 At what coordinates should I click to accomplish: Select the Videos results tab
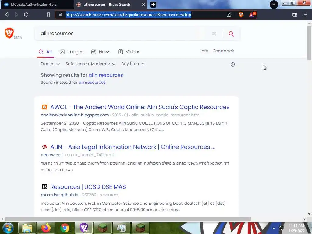[129, 52]
